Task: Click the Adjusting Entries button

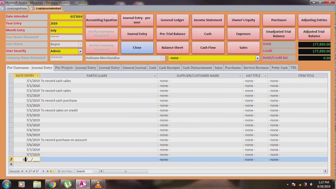Action: (314, 20)
